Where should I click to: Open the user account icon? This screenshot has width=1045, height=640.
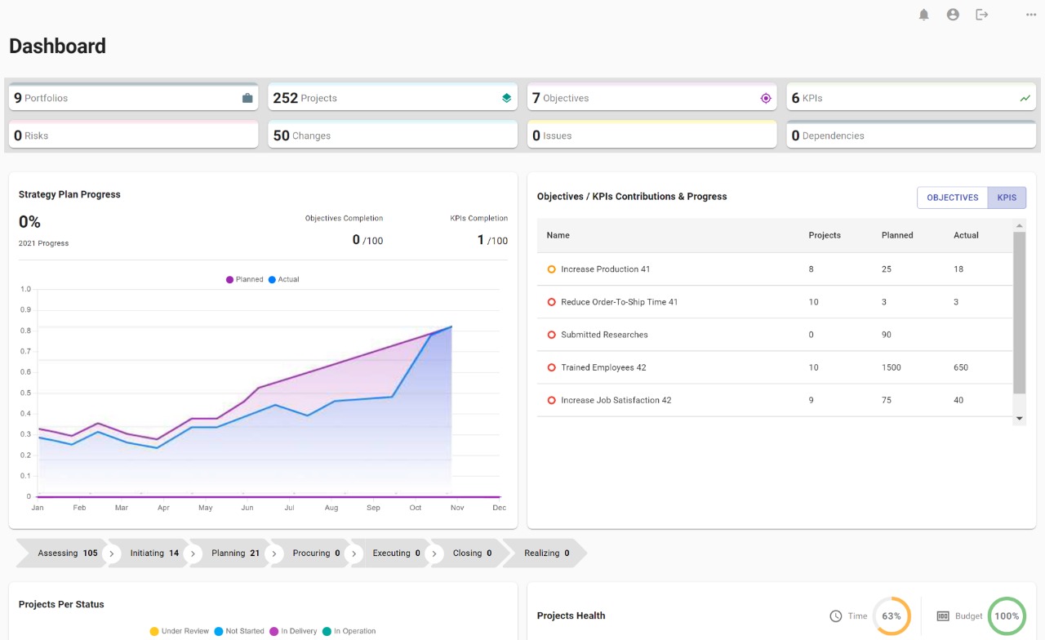click(x=953, y=15)
